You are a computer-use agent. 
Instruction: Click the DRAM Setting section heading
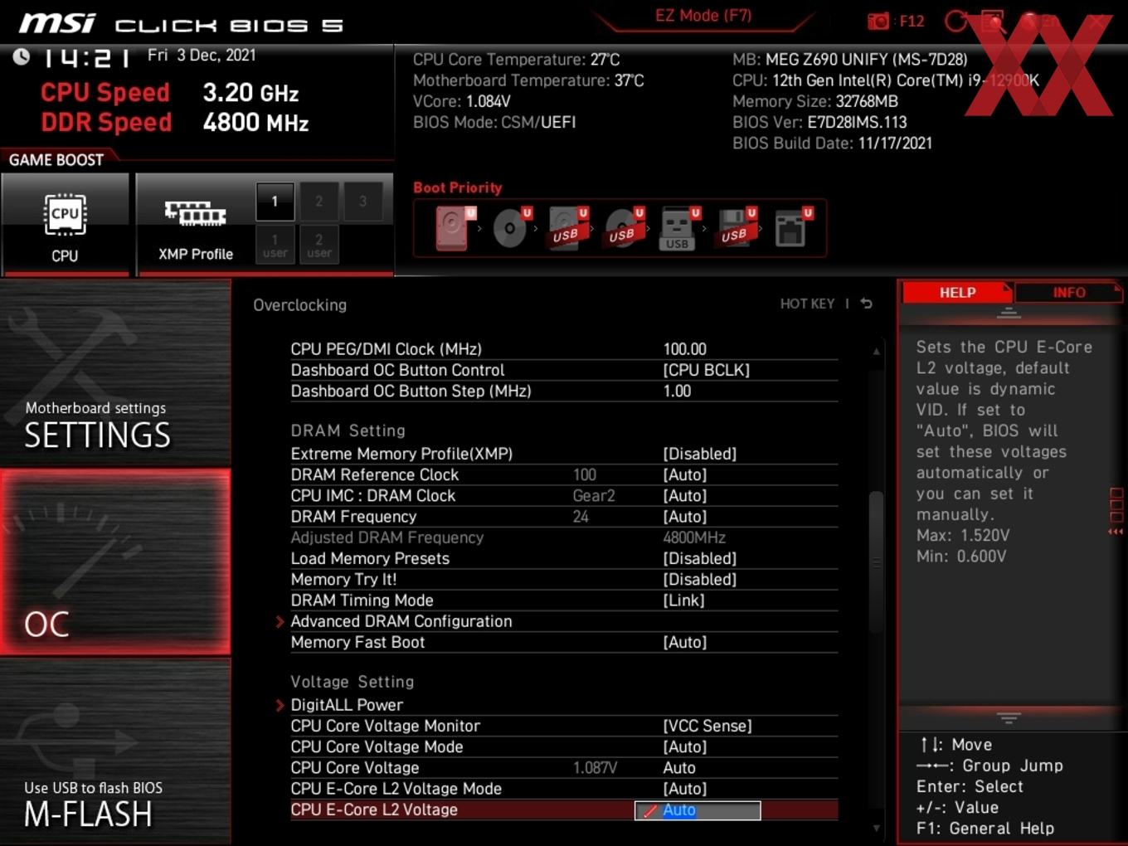348,430
